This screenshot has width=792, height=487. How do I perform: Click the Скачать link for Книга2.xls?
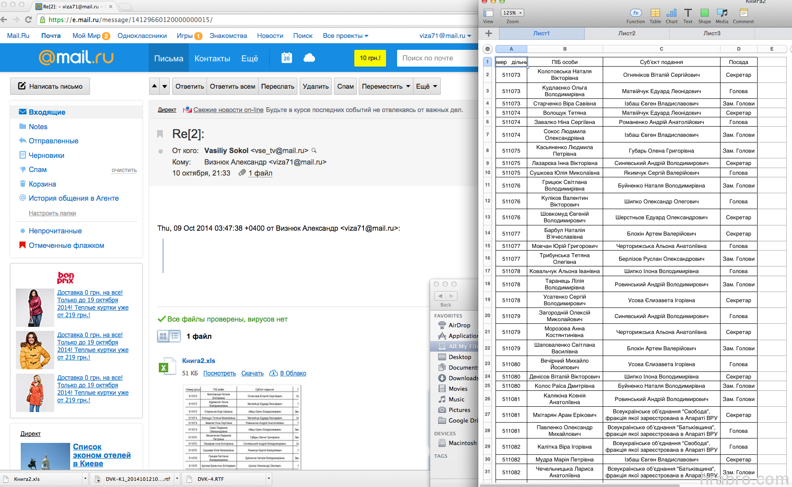coord(252,373)
